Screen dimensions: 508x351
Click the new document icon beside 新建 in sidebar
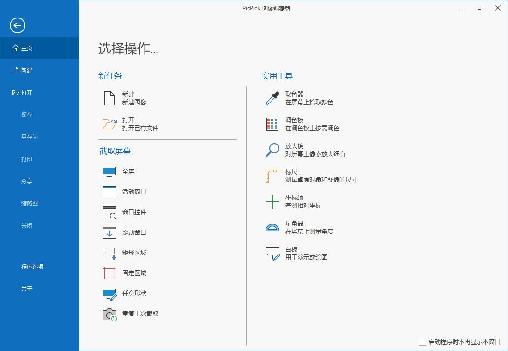(15, 70)
